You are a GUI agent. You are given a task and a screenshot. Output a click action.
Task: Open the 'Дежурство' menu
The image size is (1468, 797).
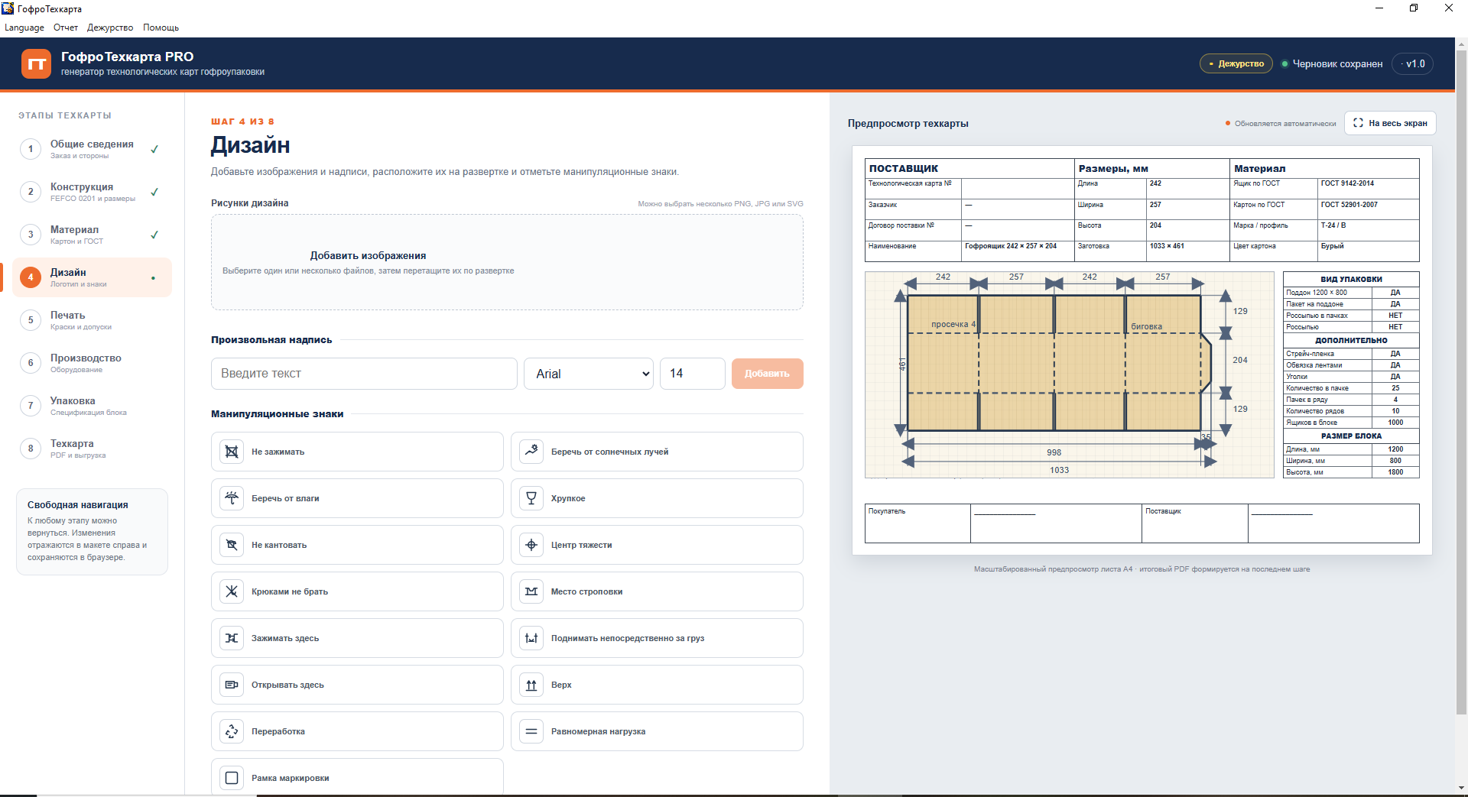pyautogui.click(x=110, y=28)
